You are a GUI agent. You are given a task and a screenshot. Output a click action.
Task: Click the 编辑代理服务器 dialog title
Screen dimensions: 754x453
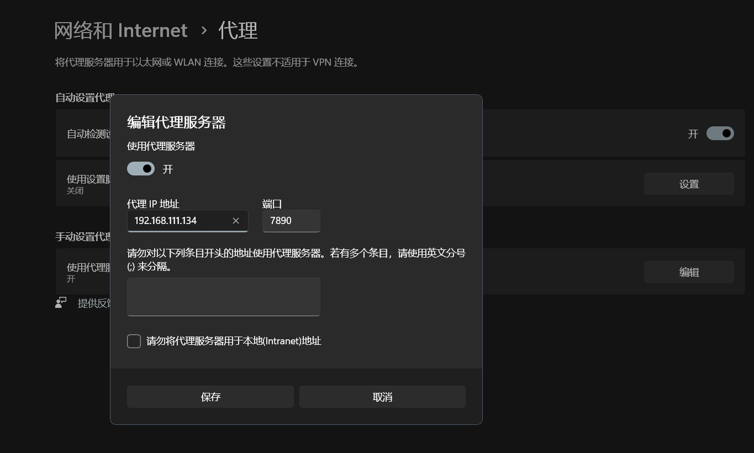tap(176, 122)
